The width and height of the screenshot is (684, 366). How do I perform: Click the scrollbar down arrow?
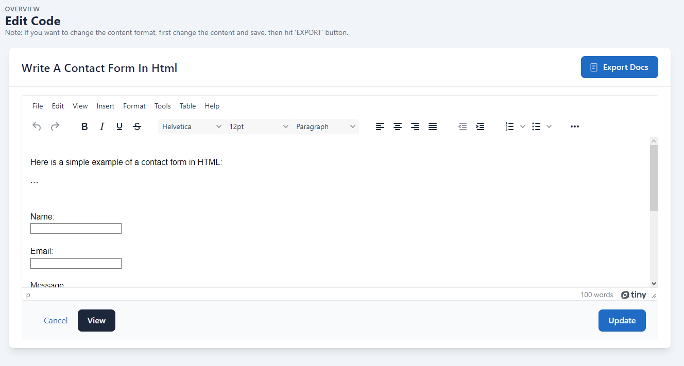point(654,283)
